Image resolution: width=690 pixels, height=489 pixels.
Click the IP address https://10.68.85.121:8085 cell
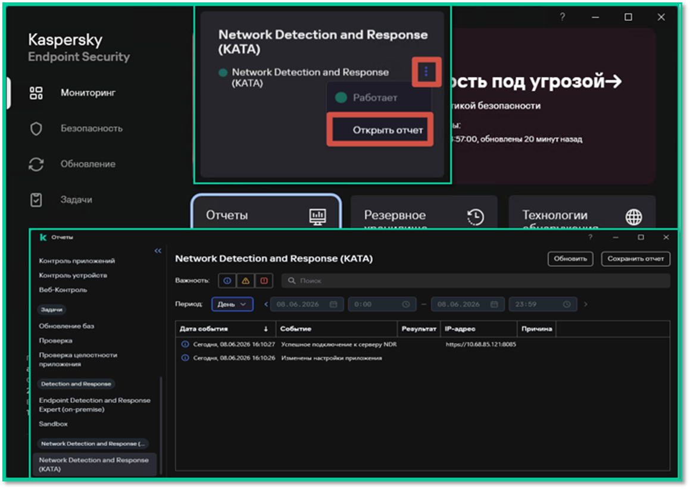[x=480, y=344]
